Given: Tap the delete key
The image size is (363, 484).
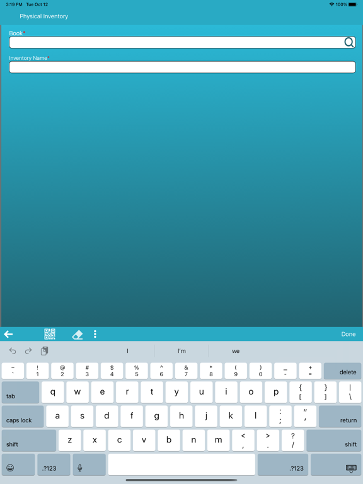Looking at the screenshot, I should pyautogui.click(x=343, y=371).
